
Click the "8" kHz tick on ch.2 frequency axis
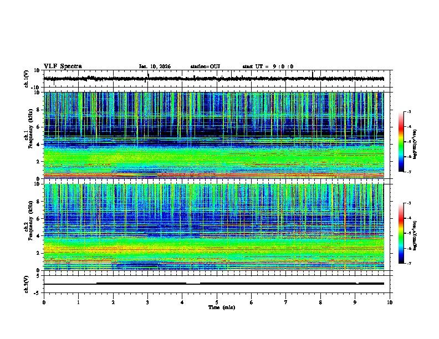coord(39,202)
